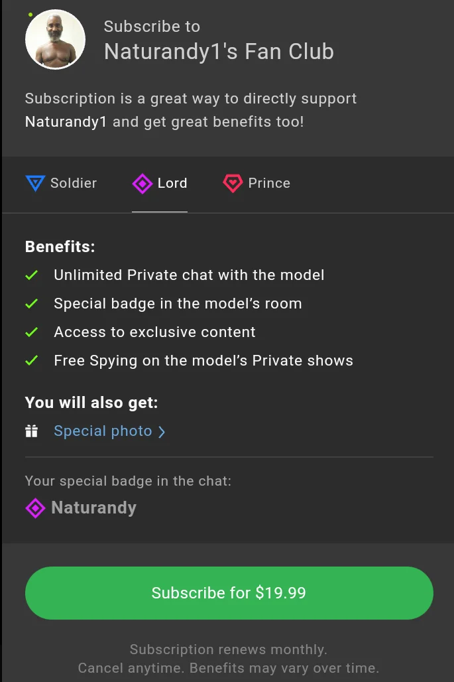This screenshot has width=454, height=682.
Task: Open the Special photo link
Action: click(103, 431)
